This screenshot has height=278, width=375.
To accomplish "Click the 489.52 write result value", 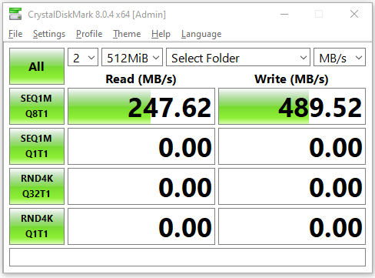I will pyautogui.click(x=292, y=106).
